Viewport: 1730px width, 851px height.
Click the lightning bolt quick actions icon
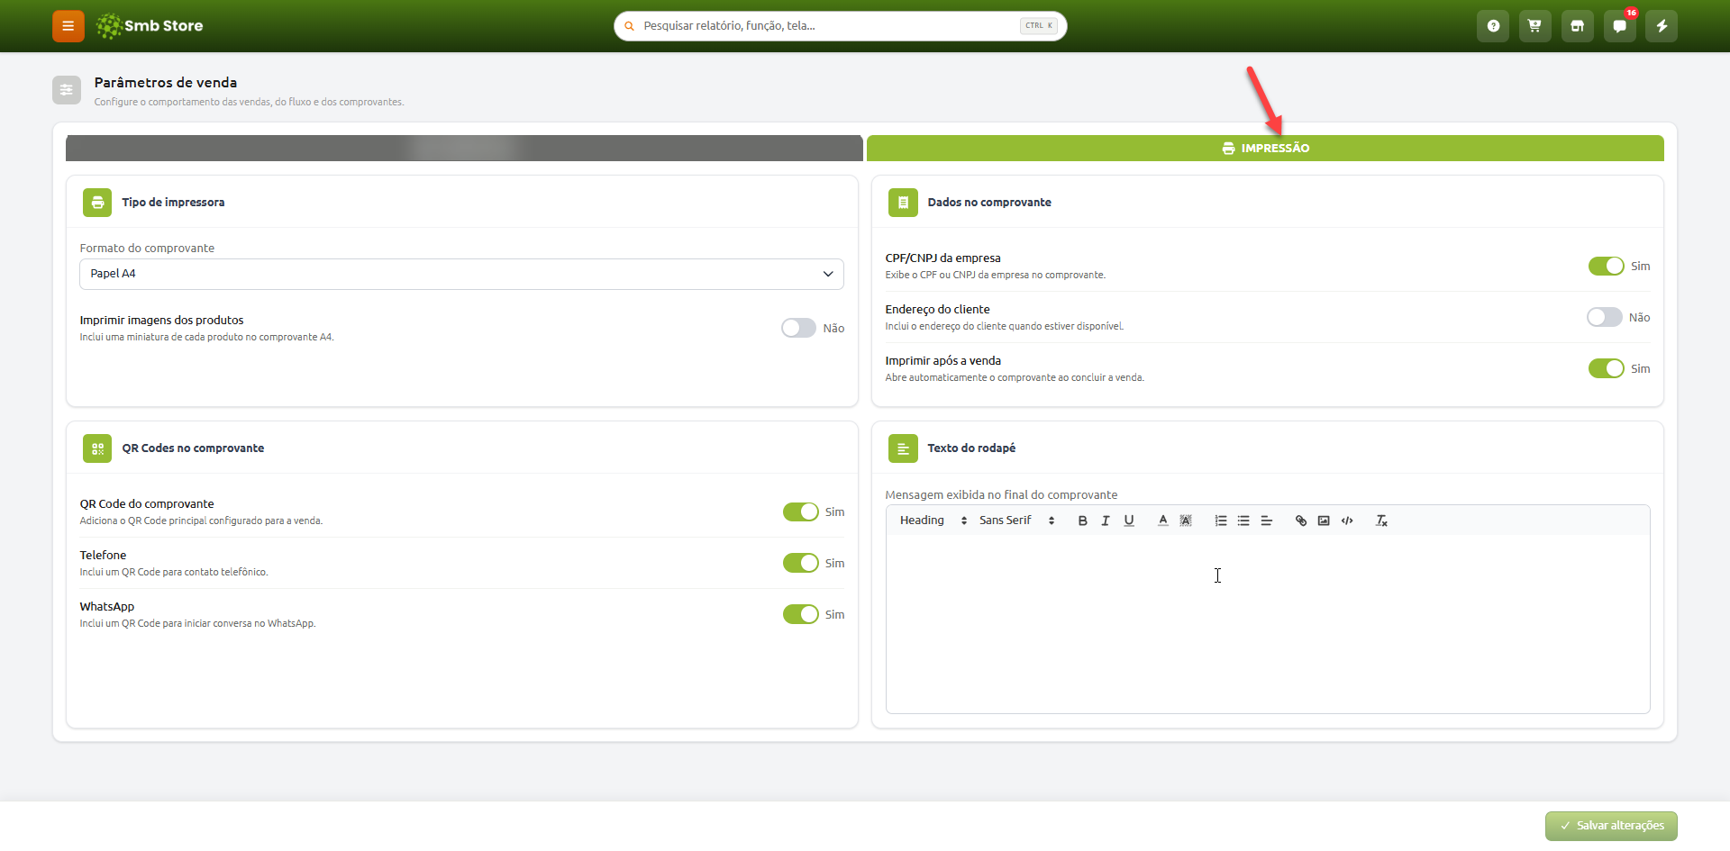tap(1662, 26)
